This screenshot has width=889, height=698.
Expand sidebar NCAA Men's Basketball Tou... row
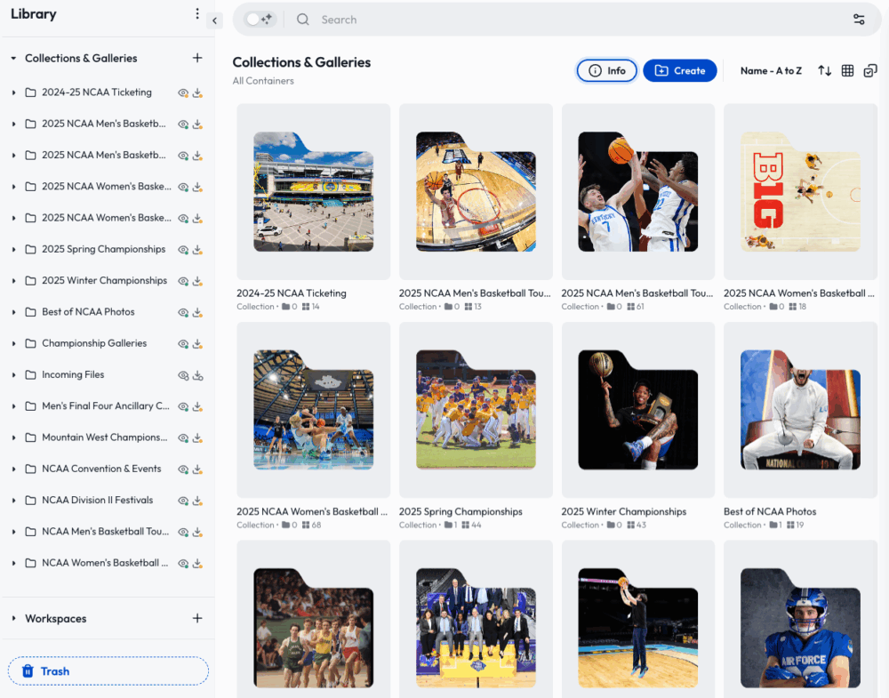tap(13, 532)
